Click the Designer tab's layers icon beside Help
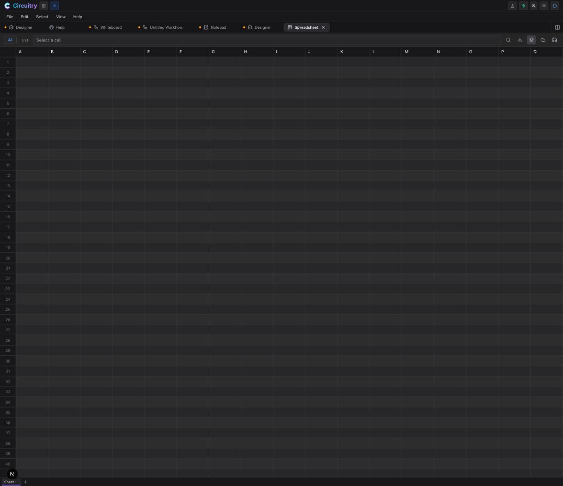563x486 pixels. tap(11, 27)
